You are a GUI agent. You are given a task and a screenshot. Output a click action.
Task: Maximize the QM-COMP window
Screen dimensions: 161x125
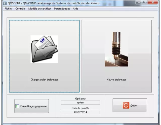(x=145, y=2)
